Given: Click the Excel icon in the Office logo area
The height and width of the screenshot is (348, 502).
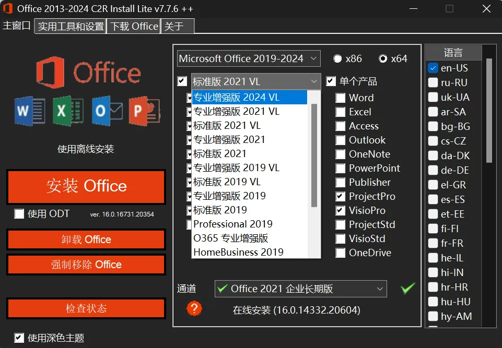Looking at the screenshot, I should coord(68,111).
